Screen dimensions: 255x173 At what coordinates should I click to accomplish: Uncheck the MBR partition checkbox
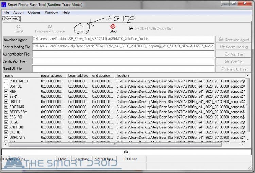(x=6, y=91)
